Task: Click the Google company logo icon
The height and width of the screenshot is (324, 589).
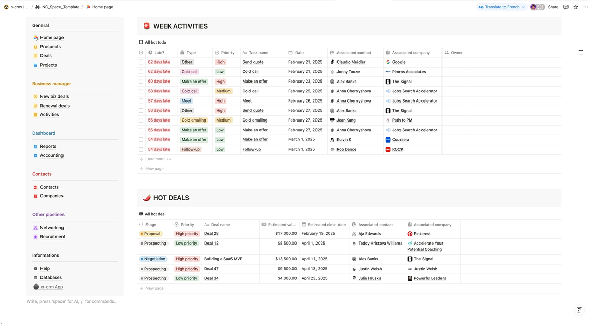Action: 388,62
